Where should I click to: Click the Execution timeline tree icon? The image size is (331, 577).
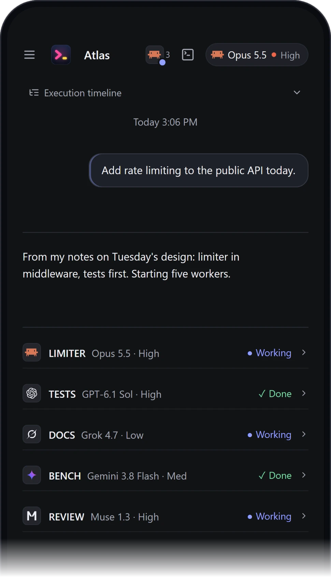34,93
